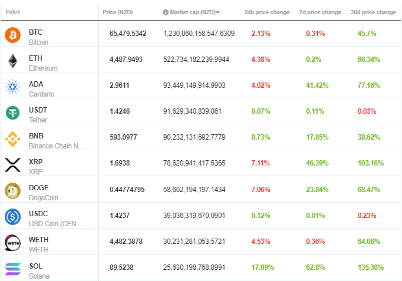402x281 pixels.
Task: Click the Cardano dotted logo icon
Action: point(12,87)
